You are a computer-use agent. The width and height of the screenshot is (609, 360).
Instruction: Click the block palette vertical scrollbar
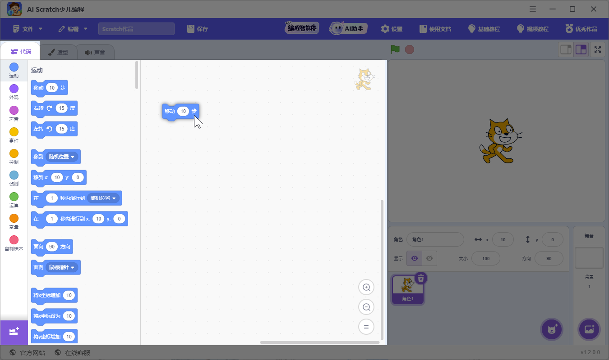[x=137, y=75]
